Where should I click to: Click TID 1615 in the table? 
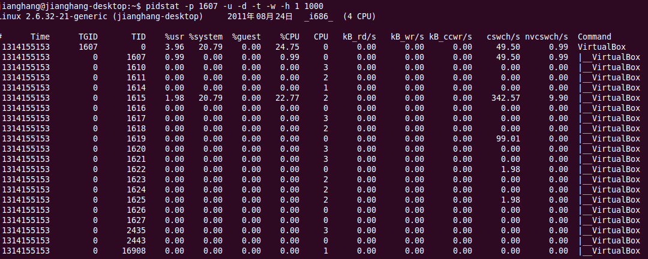coord(136,98)
